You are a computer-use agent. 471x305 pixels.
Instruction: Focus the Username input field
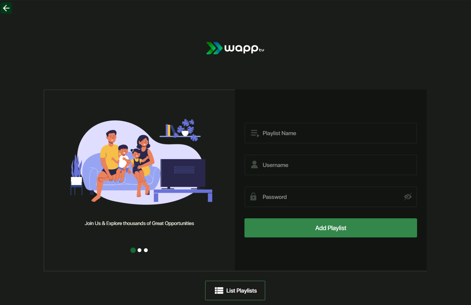coord(331,165)
